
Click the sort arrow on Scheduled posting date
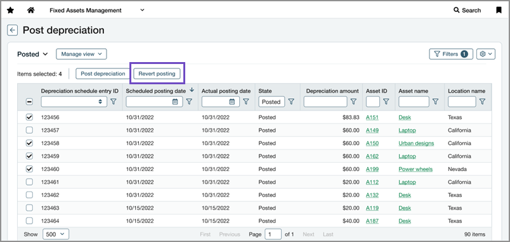point(192,90)
